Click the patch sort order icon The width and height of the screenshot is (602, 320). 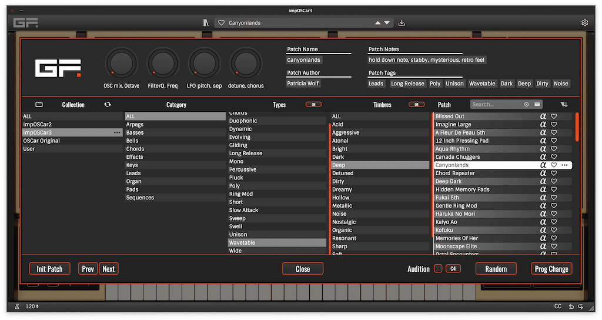pos(564,105)
